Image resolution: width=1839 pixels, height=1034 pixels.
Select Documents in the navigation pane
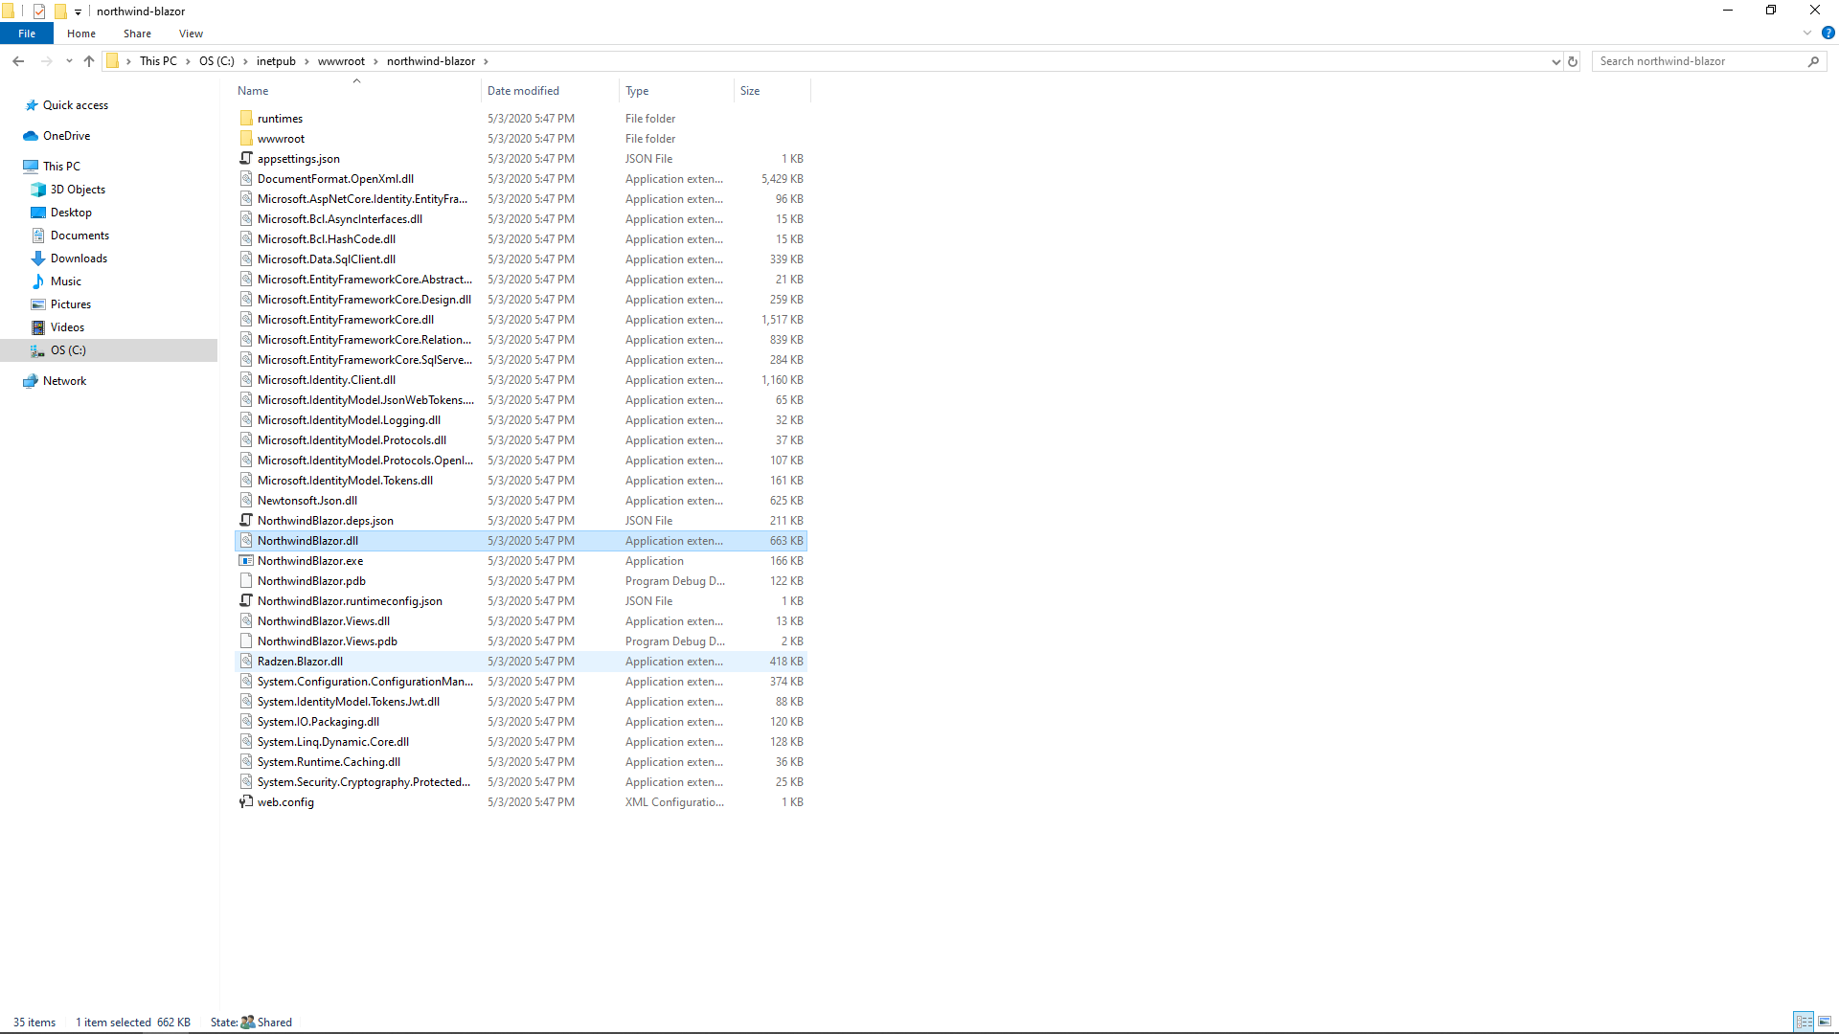79,236
